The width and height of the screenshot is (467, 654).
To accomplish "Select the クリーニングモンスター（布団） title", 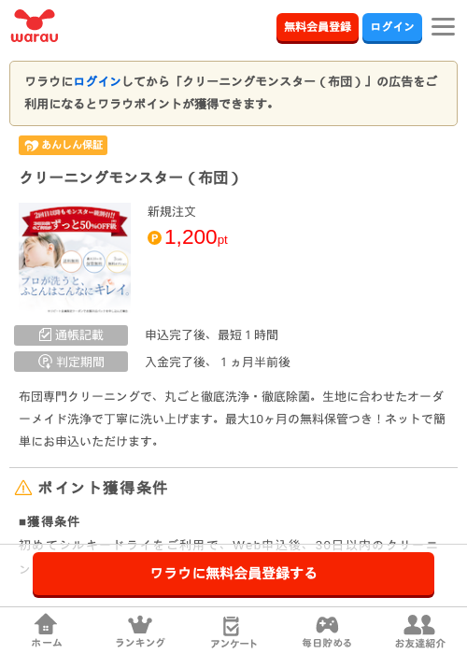I will coord(130,178).
